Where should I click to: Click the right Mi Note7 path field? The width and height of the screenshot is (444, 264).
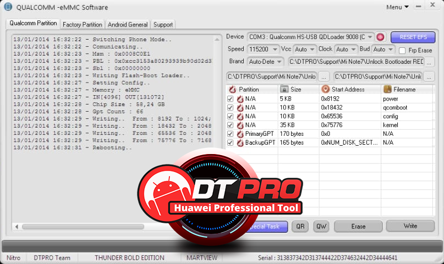(379, 76)
